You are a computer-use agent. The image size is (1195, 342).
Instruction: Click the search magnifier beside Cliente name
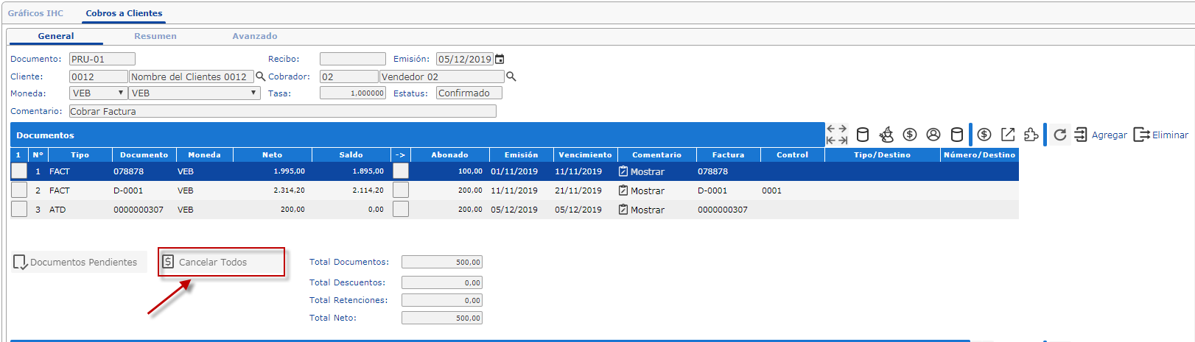[260, 76]
